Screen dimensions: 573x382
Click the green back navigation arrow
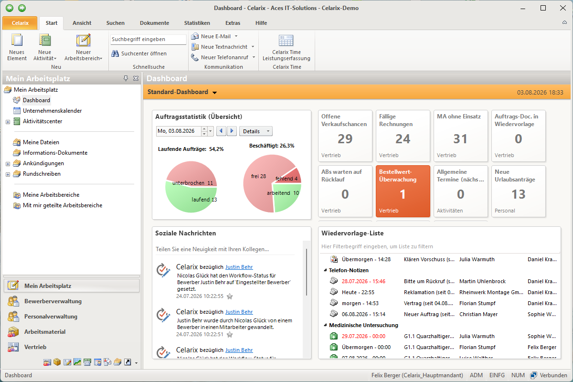10,8
